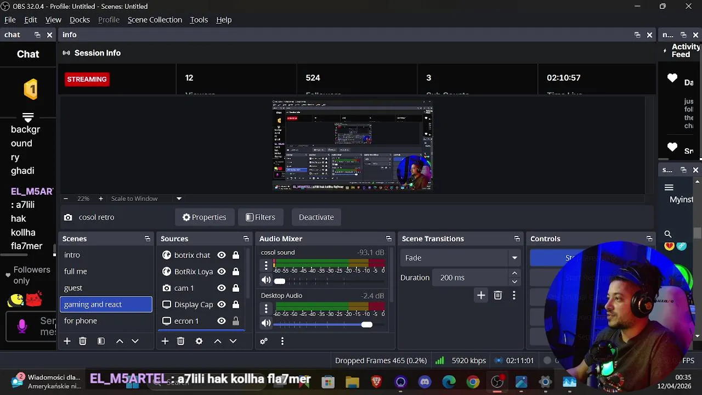This screenshot has height=395, width=702.
Task: Mute the cosol sound channel
Action: [x=266, y=280]
